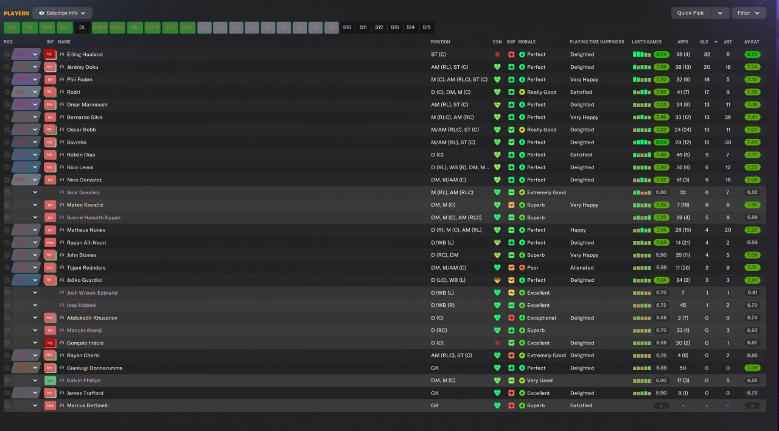The image size is (779, 431).
Task: Open Tijjani Reijnders' player profile
Action: coord(86,268)
